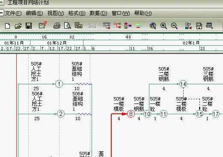Zoom out with the minus magnifier

tap(174, 26)
